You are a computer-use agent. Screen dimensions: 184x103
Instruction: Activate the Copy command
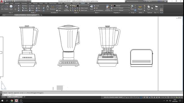coord(25,8)
